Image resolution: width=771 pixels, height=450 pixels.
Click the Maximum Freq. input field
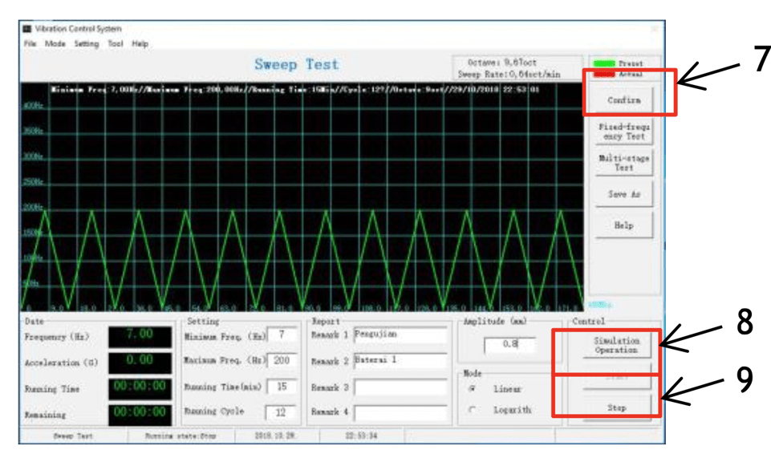pos(282,360)
